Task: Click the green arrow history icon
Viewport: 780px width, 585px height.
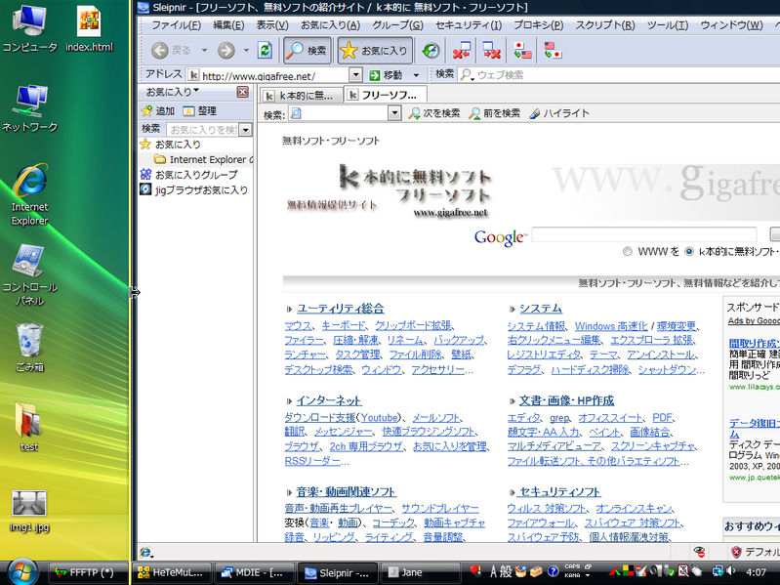Action: pos(431,50)
